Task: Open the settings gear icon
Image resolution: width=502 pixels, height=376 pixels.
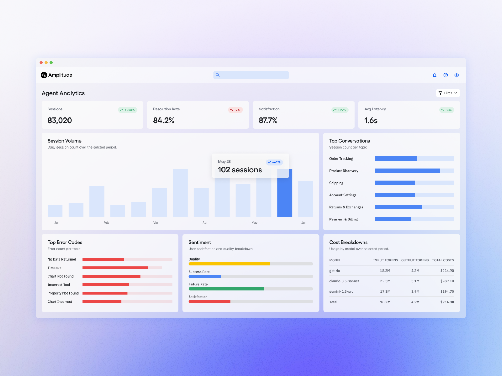Action: tap(457, 75)
